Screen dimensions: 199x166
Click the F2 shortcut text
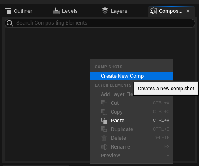coord(167,146)
